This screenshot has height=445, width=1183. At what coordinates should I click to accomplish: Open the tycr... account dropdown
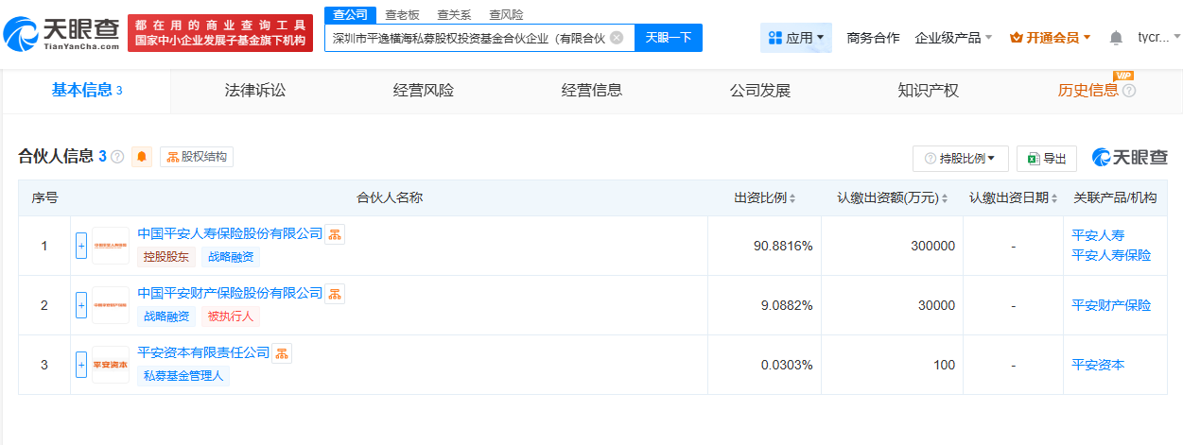click(x=1158, y=38)
